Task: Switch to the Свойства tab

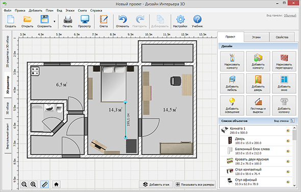Action: (x=282, y=37)
